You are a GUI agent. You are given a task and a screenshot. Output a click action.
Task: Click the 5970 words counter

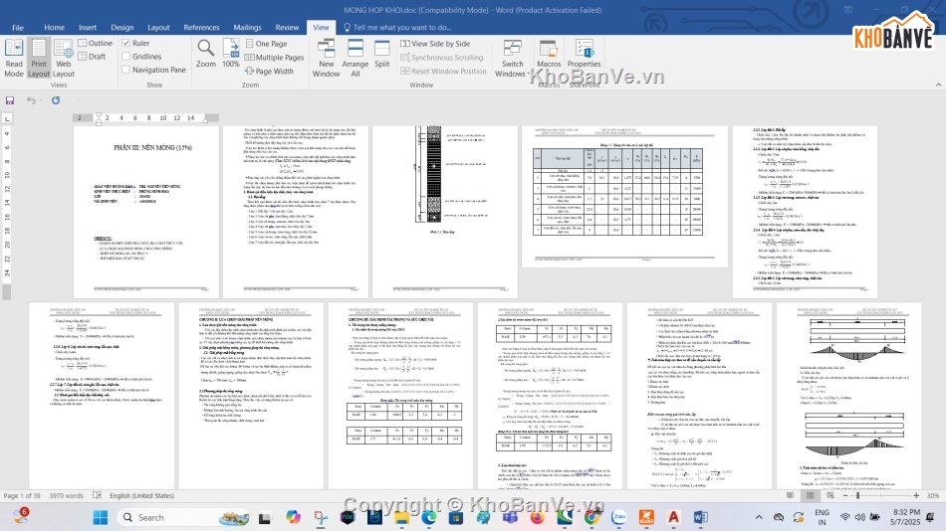[x=67, y=495]
